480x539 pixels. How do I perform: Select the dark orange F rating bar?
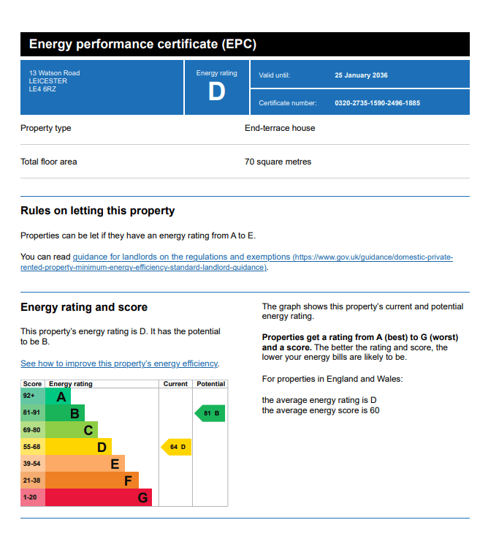tap(91, 480)
